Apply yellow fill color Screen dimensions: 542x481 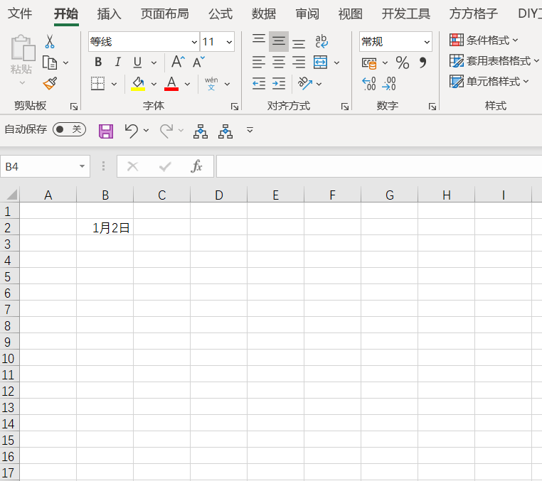(x=138, y=84)
